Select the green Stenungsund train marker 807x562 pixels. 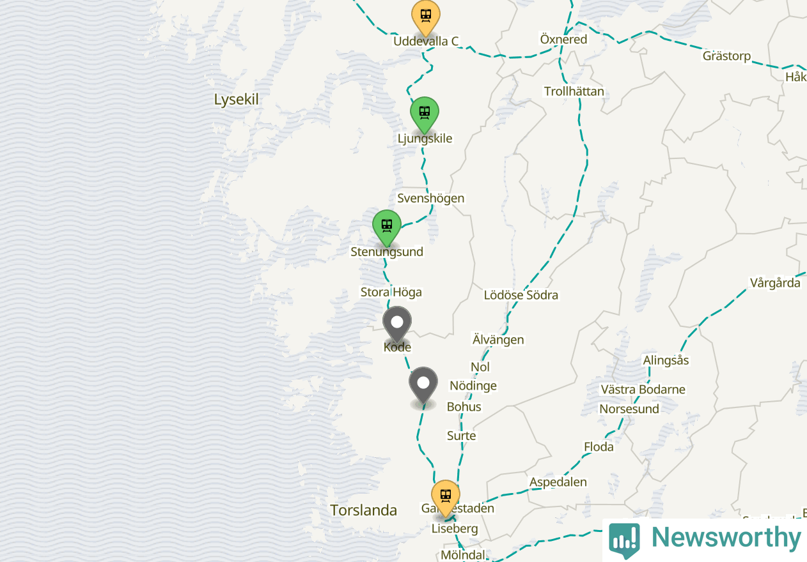click(387, 228)
